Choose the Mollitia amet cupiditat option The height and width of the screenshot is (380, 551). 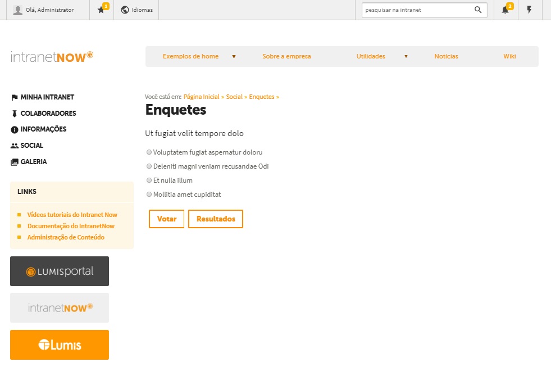coord(149,194)
